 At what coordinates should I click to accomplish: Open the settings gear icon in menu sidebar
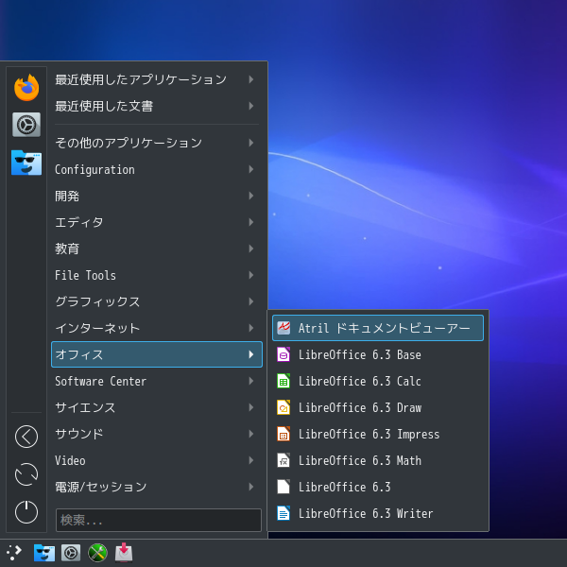point(26,125)
